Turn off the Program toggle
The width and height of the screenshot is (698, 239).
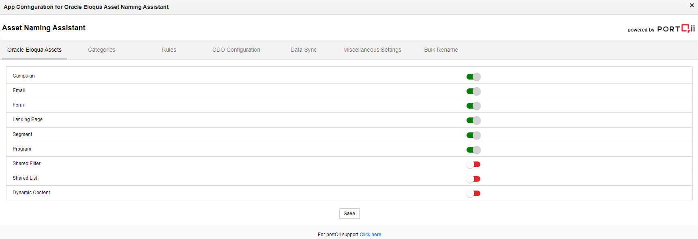click(x=473, y=150)
